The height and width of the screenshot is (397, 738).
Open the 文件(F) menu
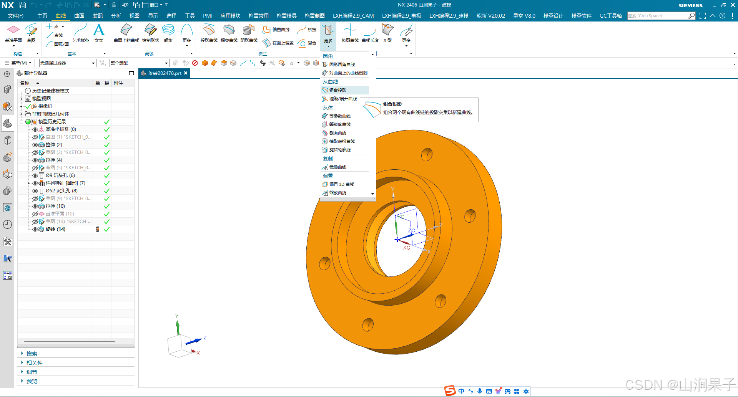pos(16,16)
